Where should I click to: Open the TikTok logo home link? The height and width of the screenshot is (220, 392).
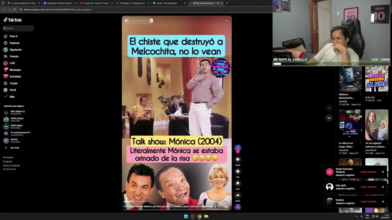point(13,20)
